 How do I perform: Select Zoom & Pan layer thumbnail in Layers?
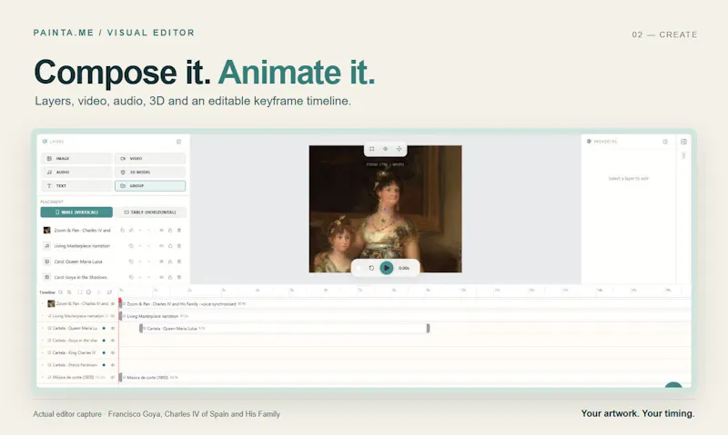[47, 231]
